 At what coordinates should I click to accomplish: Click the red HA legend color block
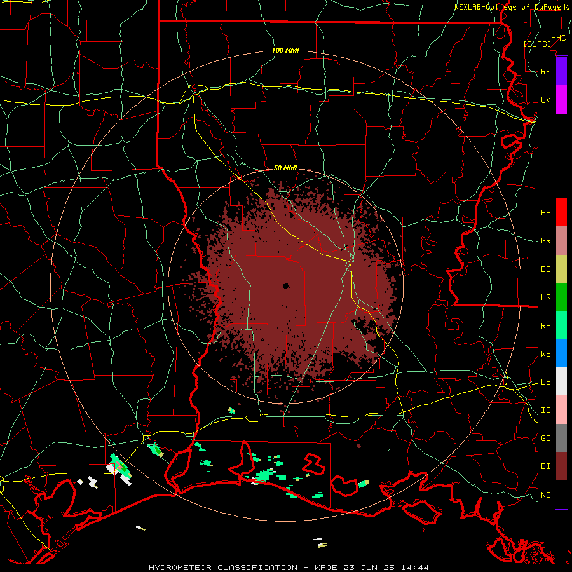561,212
